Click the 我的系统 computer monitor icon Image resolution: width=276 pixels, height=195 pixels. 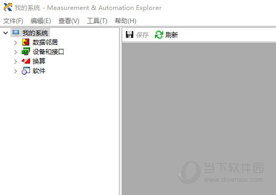16,33
